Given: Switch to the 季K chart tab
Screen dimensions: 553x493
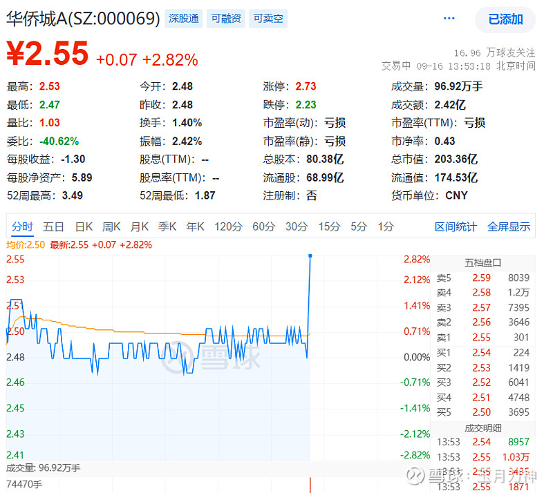Looking at the screenshot, I should [x=167, y=226].
